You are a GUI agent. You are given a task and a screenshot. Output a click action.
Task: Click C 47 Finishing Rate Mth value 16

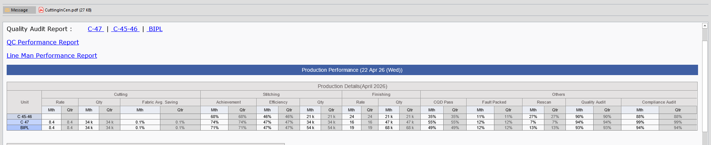click(x=351, y=122)
